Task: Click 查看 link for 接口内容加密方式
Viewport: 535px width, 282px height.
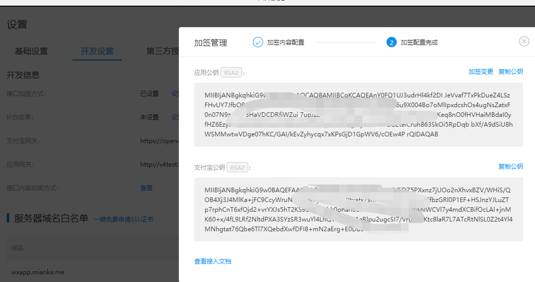Action: [x=146, y=188]
